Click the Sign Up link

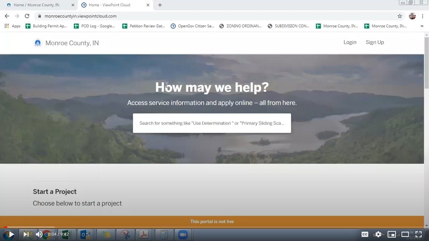tap(375, 42)
